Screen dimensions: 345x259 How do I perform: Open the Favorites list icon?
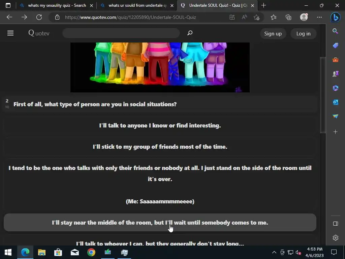274,17
